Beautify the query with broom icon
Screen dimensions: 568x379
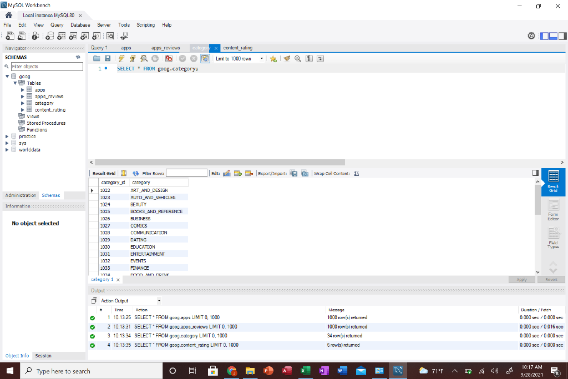(287, 58)
